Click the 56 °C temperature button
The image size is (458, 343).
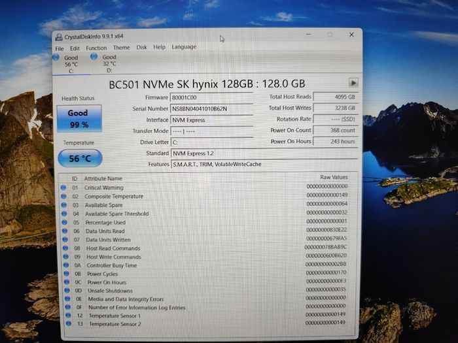[80, 158]
